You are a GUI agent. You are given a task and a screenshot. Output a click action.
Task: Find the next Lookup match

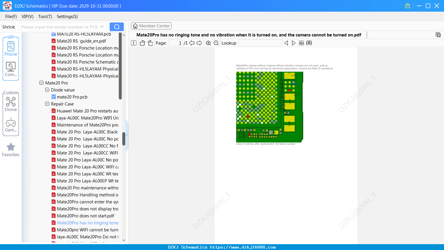coord(294,43)
